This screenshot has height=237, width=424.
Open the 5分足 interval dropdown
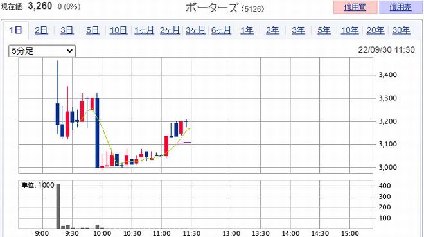[x=42, y=51]
